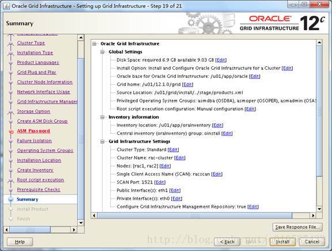Click the step list scroll down arrow

tap(81, 223)
